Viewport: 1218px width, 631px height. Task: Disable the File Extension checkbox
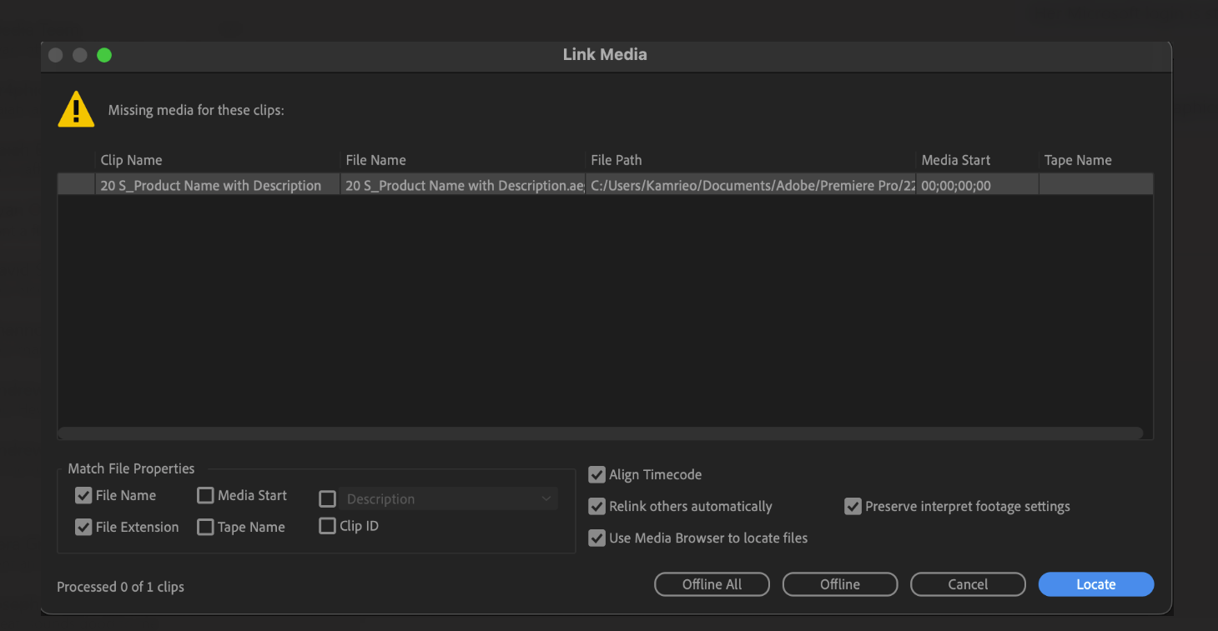click(x=83, y=527)
